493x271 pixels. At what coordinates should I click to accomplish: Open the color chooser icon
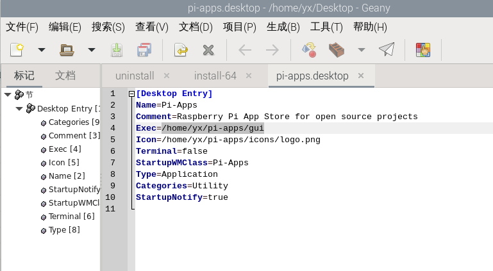(422, 50)
